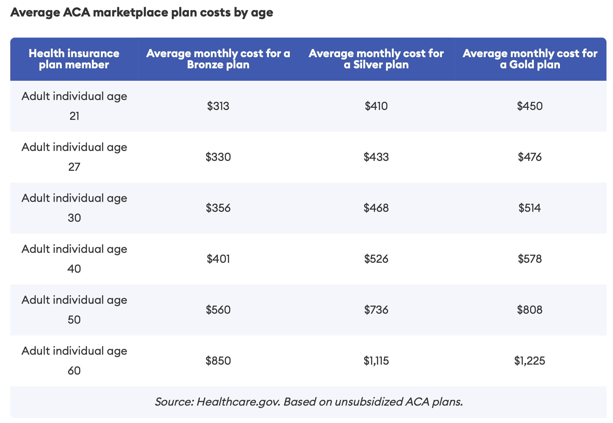Screen dimensions: 613x423
Task: Click the Average ACA marketplace plan costs title
Action: tap(142, 12)
